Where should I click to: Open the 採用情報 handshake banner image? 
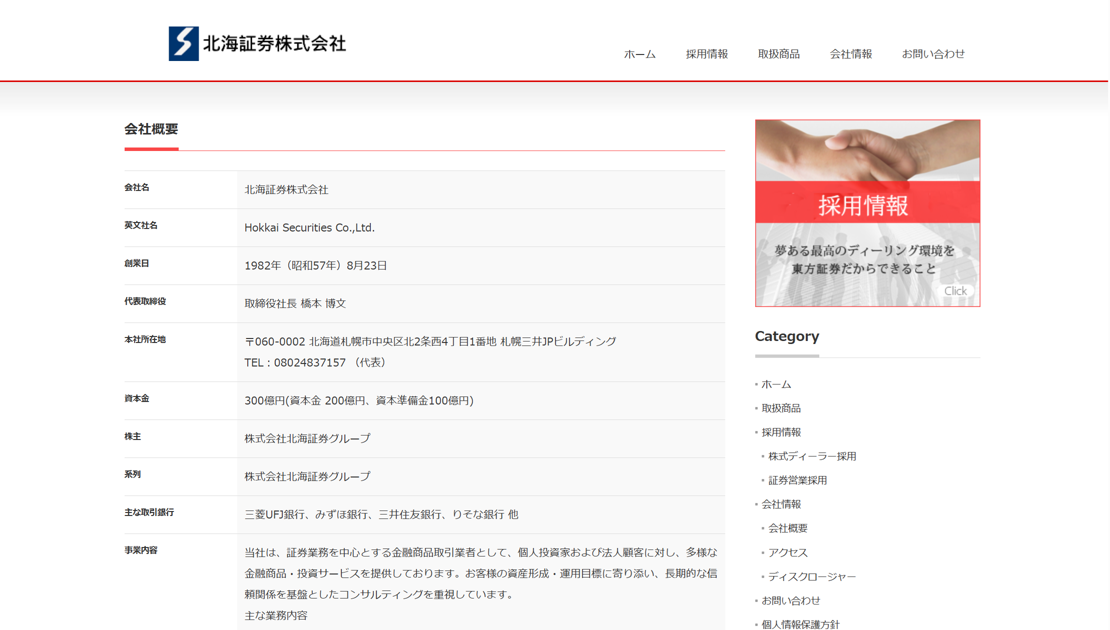pyautogui.click(x=867, y=213)
